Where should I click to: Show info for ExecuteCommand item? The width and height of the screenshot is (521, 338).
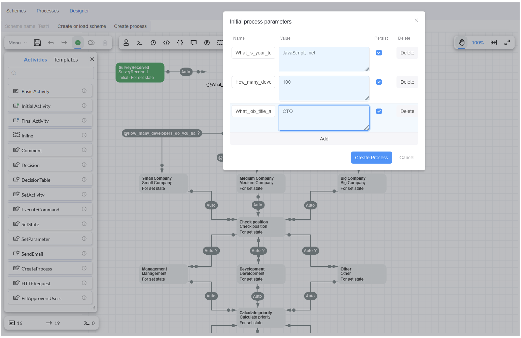(84, 209)
